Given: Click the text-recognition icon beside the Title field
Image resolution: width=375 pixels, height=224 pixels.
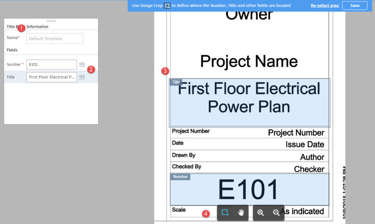Looking at the screenshot, I should [82, 77].
